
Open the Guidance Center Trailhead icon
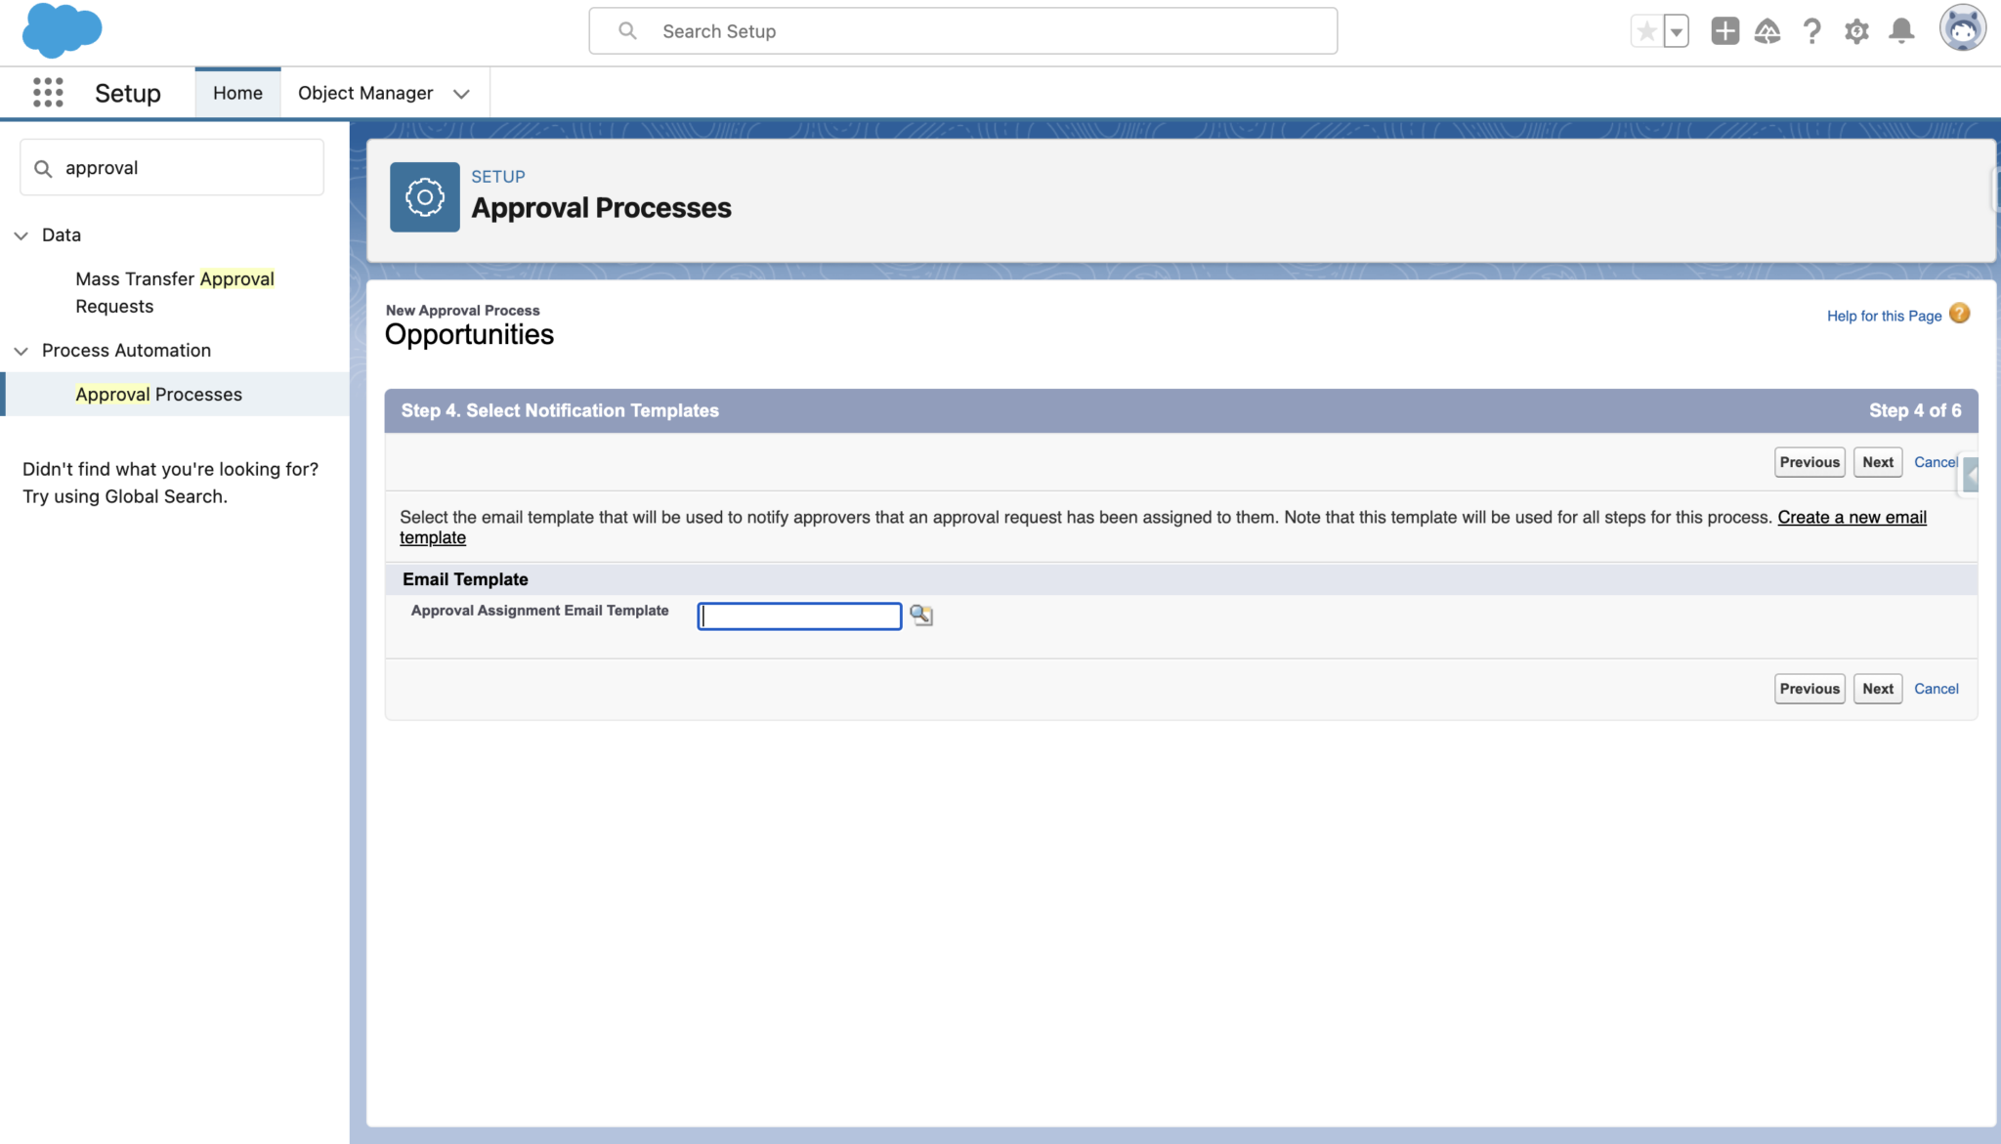coord(1768,30)
